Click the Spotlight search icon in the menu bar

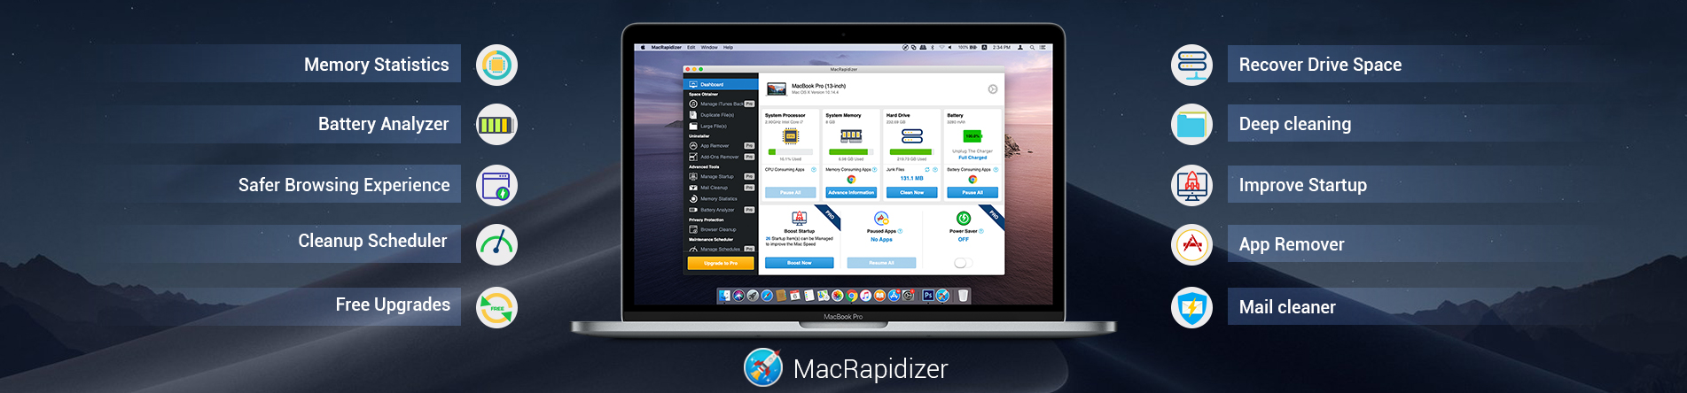pyautogui.click(x=1033, y=47)
